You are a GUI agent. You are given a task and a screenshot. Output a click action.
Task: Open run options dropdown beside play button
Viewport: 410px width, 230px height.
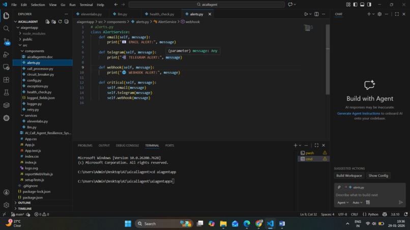[310, 14]
